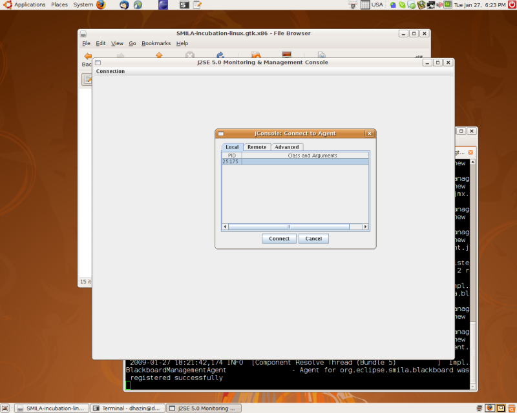Click the green checkmark tray icon

pos(402,5)
